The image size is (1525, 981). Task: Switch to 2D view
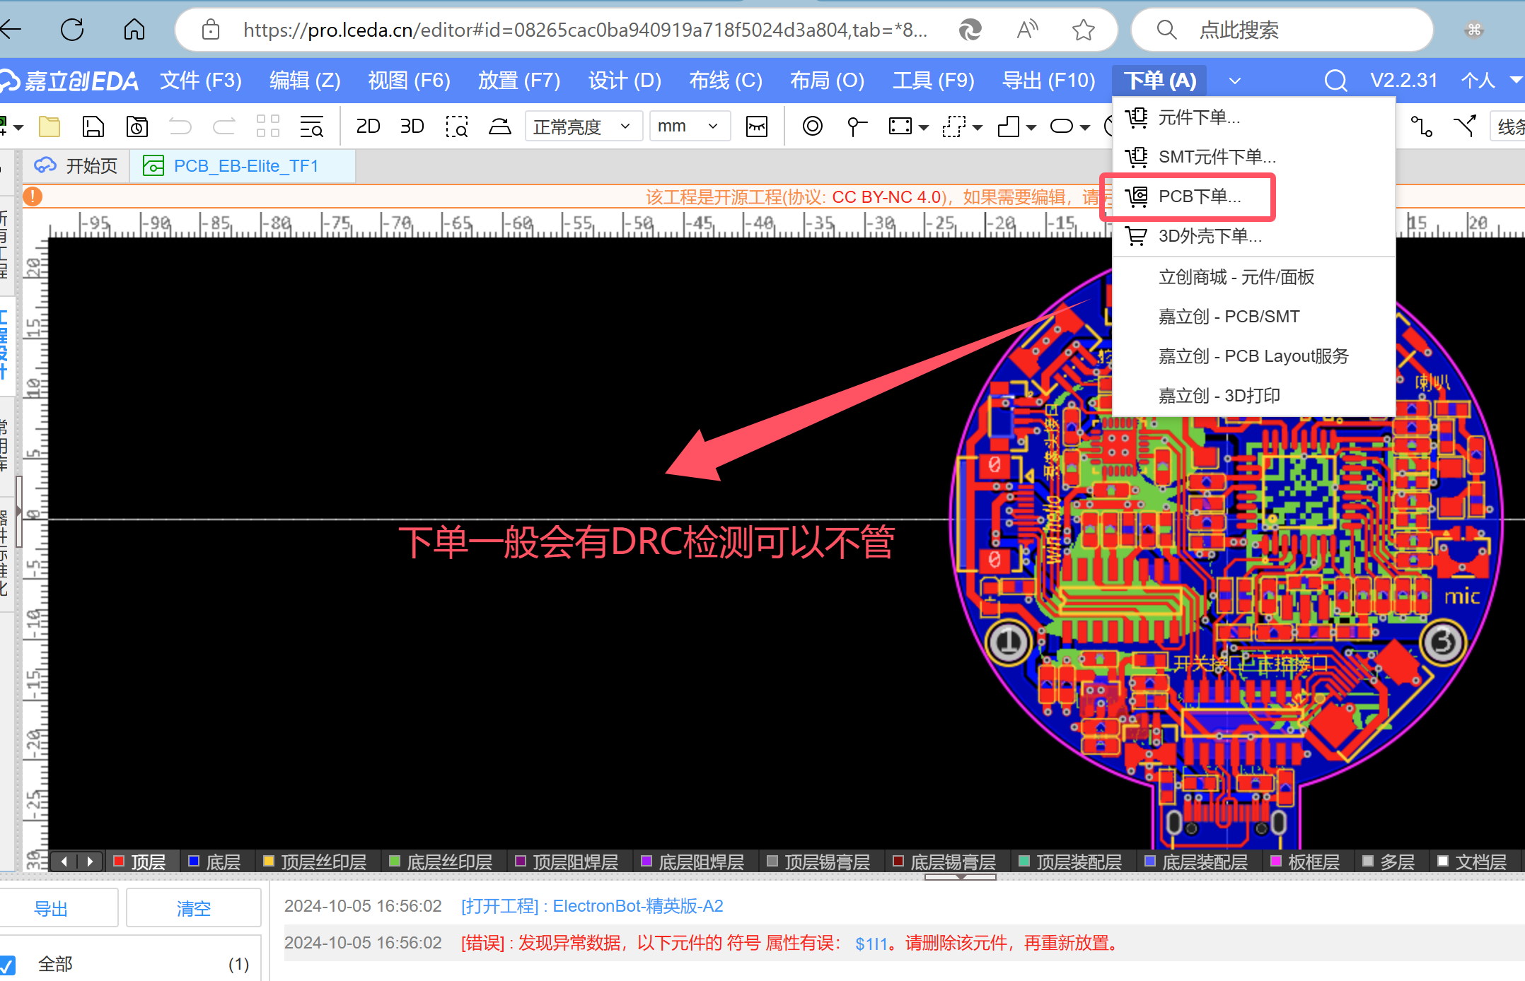[x=368, y=127]
